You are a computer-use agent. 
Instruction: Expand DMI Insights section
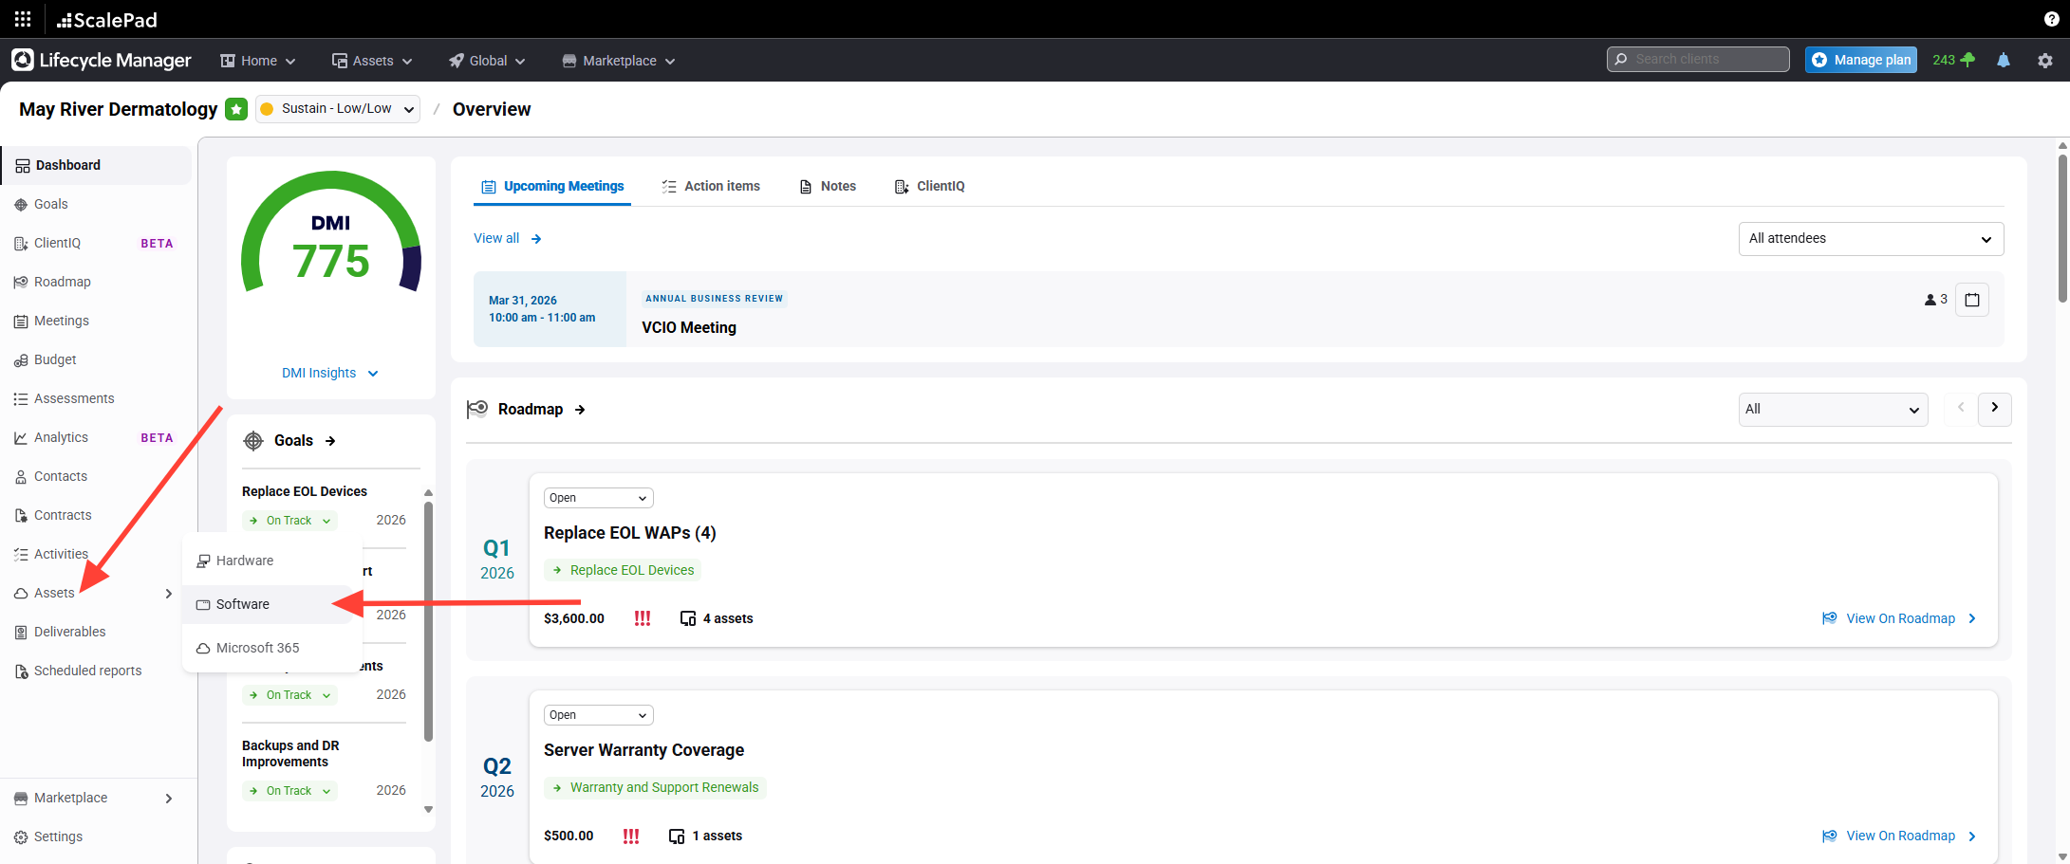click(329, 373)
